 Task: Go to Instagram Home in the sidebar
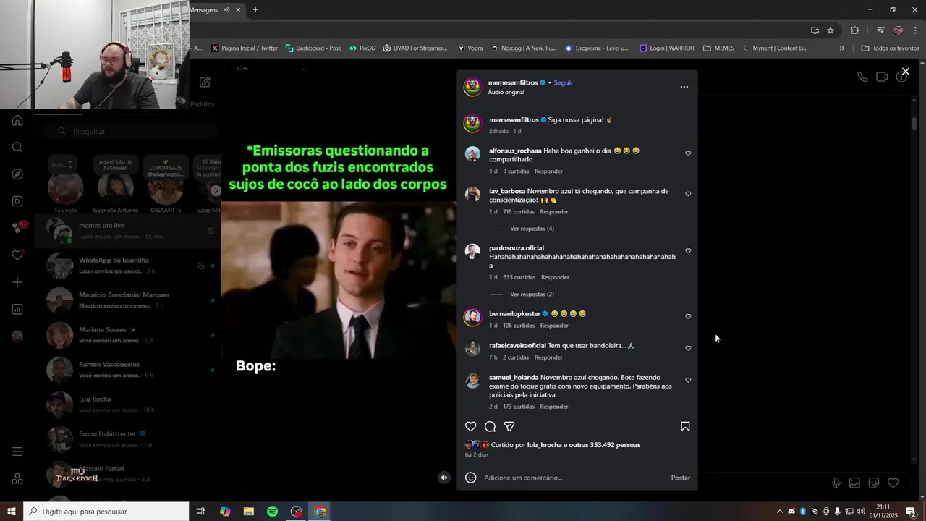pos(17,120)
